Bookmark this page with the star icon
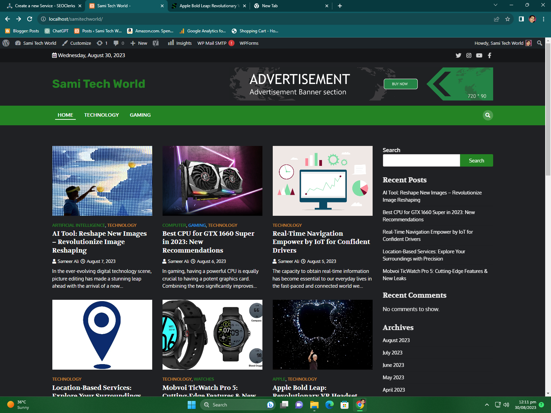551x413 pixels. coord(507,19)
